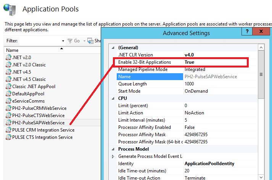Viewport: 272px width, 180px height.
Task: Open Advanced Settings help button
Action: 248,32
